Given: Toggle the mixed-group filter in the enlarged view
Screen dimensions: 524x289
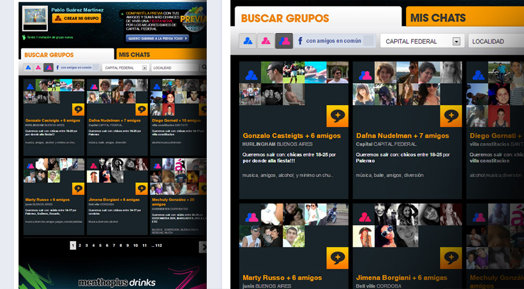Looking at the screenshot, I should pos(283,41).
